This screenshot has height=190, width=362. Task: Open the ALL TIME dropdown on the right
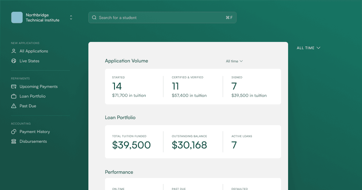coord(308,48)
